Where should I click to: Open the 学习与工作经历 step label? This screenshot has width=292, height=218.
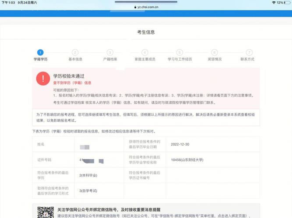coord(179,59)
